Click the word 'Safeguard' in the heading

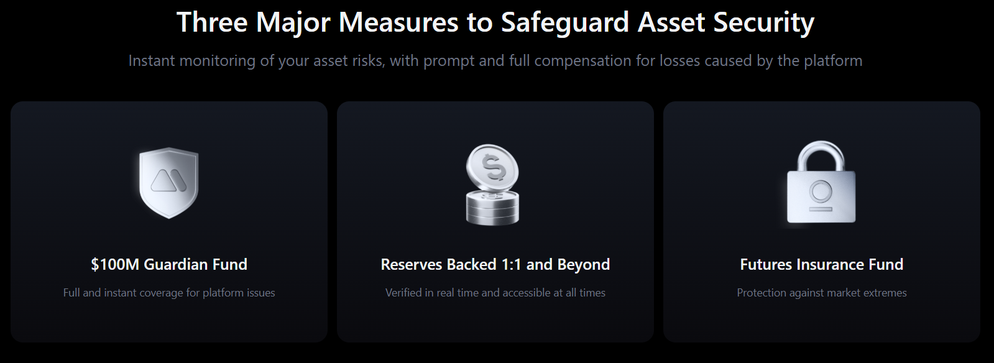click(x=565, y=22)
